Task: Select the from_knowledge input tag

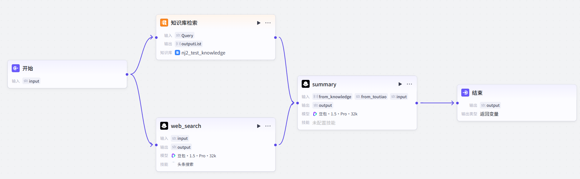Action: tap(332, 97)
